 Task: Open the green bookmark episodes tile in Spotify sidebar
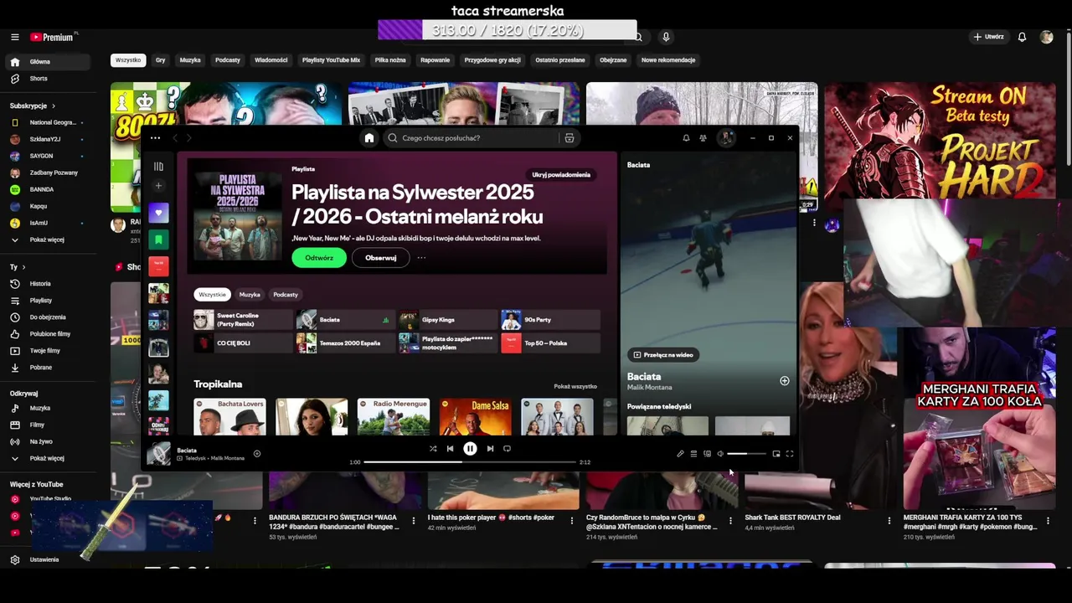[158, 240]
